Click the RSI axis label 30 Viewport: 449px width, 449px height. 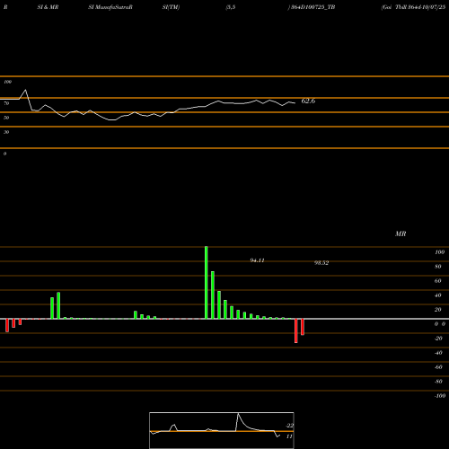6,132
